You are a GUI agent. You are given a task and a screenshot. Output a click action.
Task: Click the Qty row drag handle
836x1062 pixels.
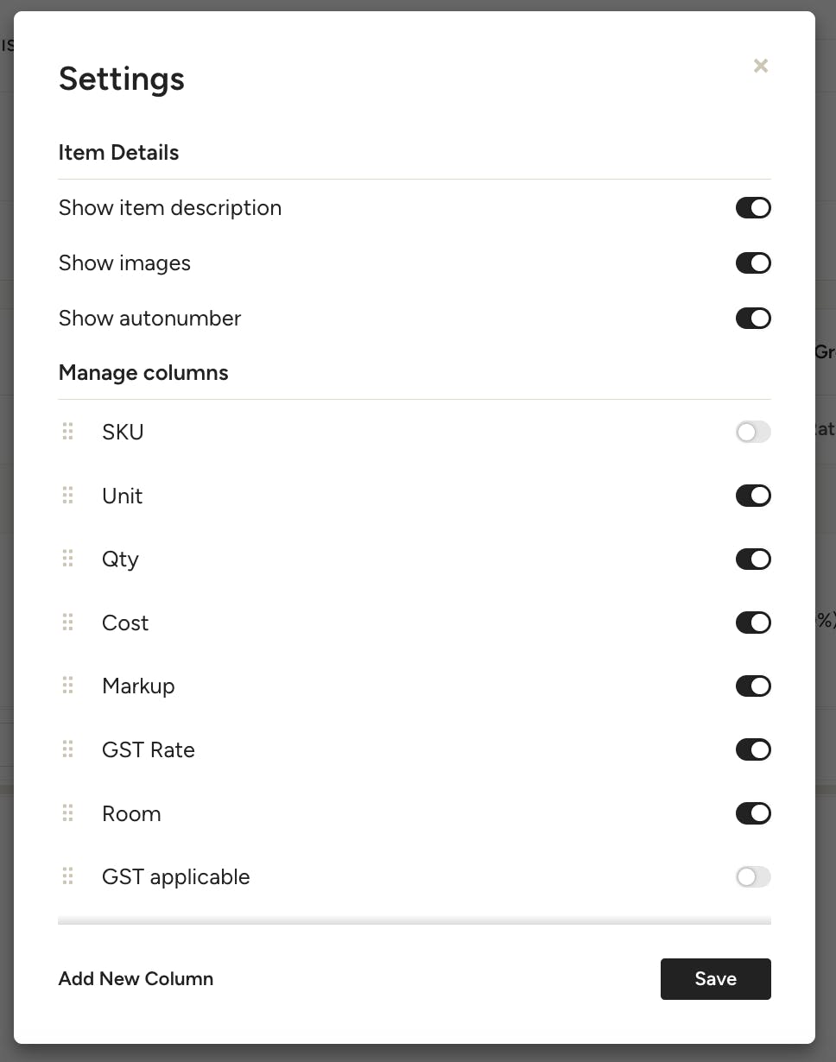point(68,559)
